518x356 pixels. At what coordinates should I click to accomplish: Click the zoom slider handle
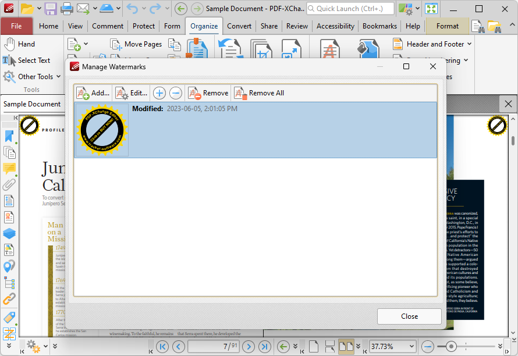click(451, 347)
